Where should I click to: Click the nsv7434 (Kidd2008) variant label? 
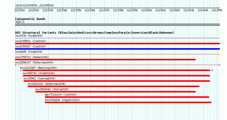(29, 36)
